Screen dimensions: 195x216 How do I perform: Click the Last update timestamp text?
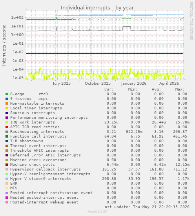click(x=146, y=207)
